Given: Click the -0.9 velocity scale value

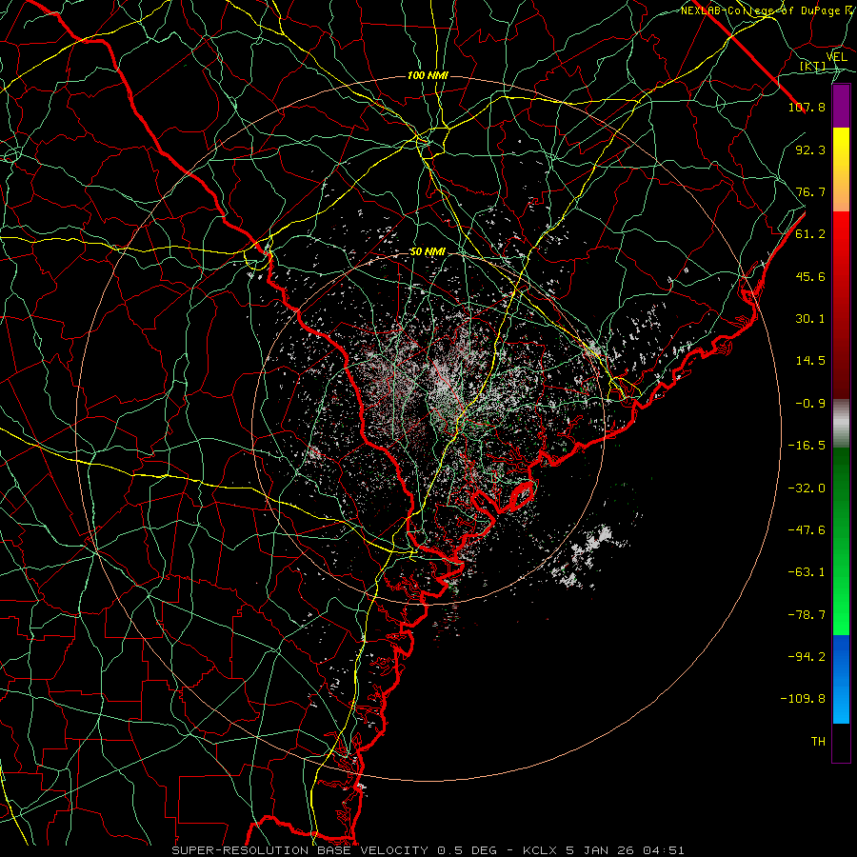Looking at the screenshot, I should point(810,404).
